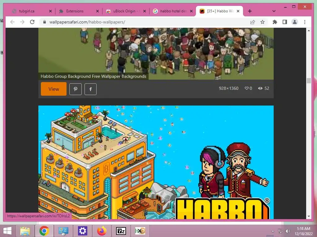Open the Chrome profile avatar
Image resolution: width=317 pixels, height=237 pixels.
click(x=295, y=22)
